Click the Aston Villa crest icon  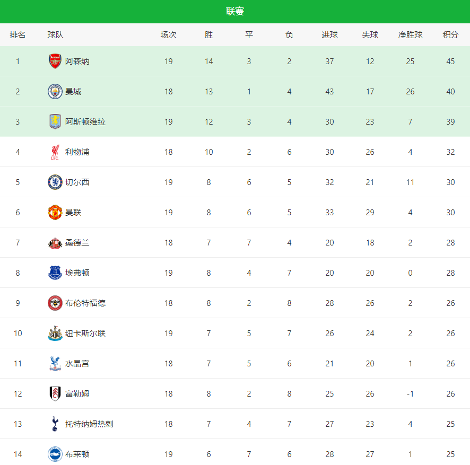coord(55,122)
